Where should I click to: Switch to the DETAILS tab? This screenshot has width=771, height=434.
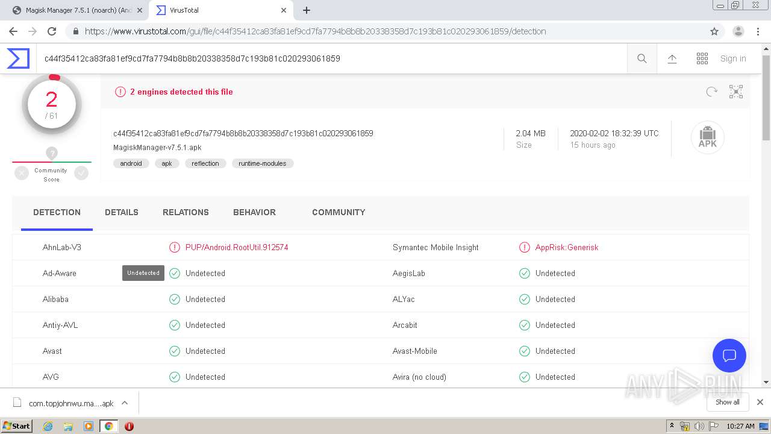(x=122, y=212)
